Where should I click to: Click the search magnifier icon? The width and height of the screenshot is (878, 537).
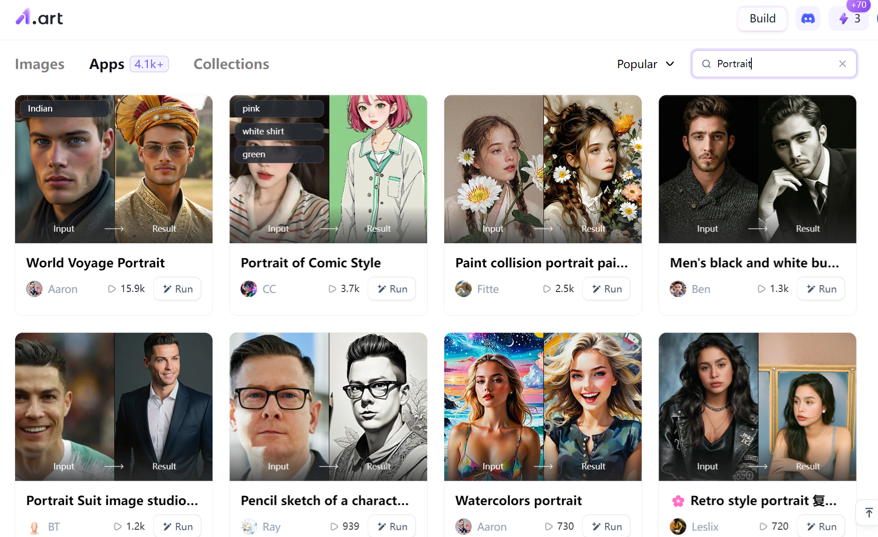[x=706, y=64]
